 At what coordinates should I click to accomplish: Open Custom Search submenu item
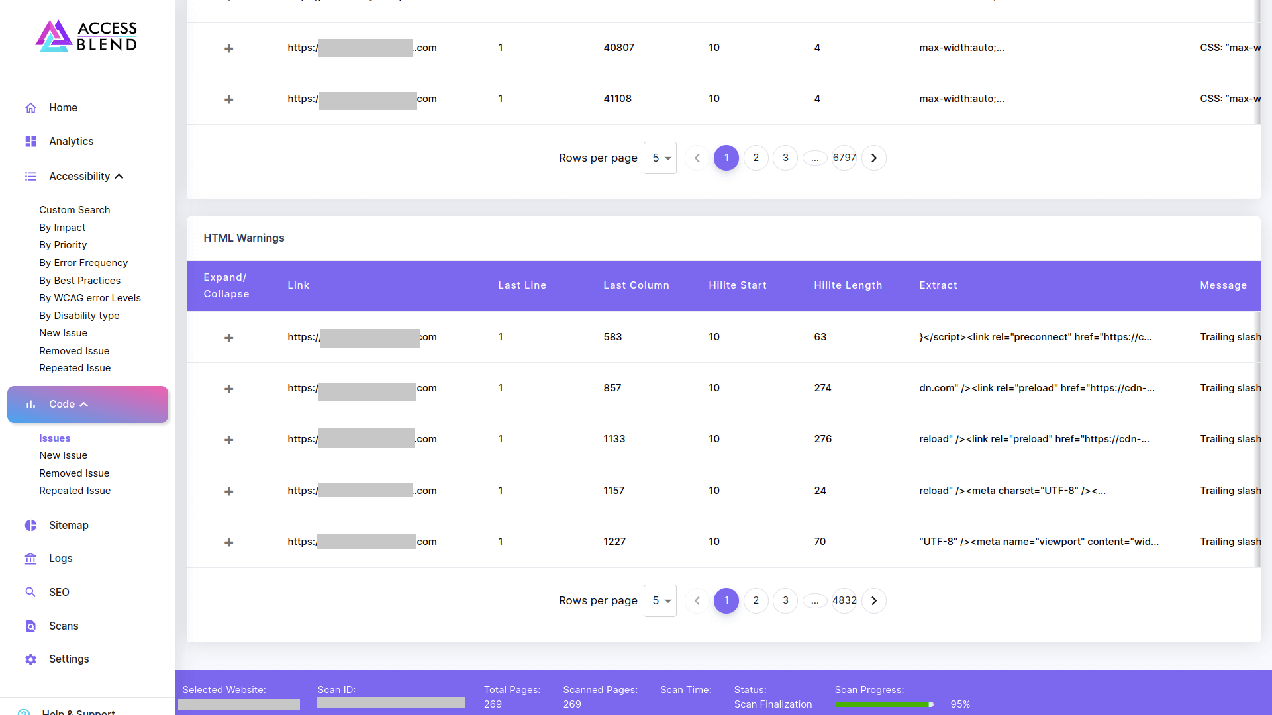tap(75, 210)
